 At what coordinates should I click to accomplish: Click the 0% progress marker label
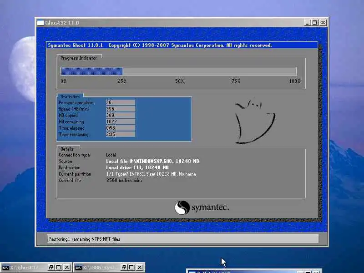click(64, 81)
